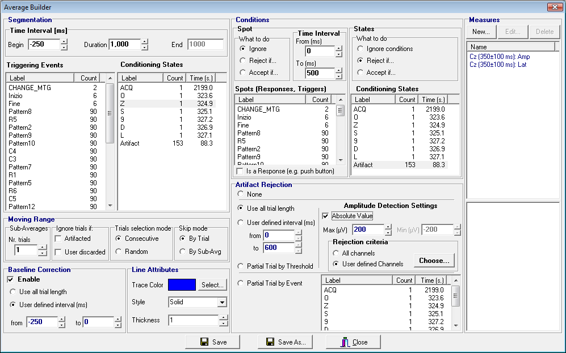Select Z row in Segmentation Conditioning States

click(167, 103)
